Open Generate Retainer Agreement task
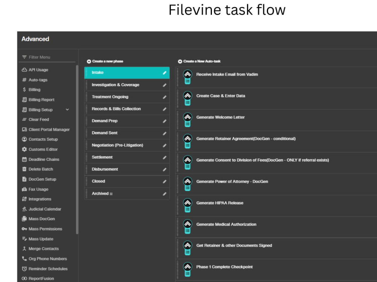 point(276,141)
